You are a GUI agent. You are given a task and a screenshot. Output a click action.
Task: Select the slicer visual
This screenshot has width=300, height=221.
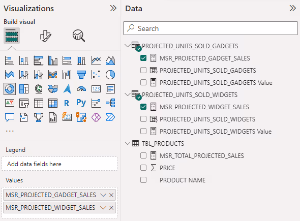pyautogui.click(x=24, y=103)
